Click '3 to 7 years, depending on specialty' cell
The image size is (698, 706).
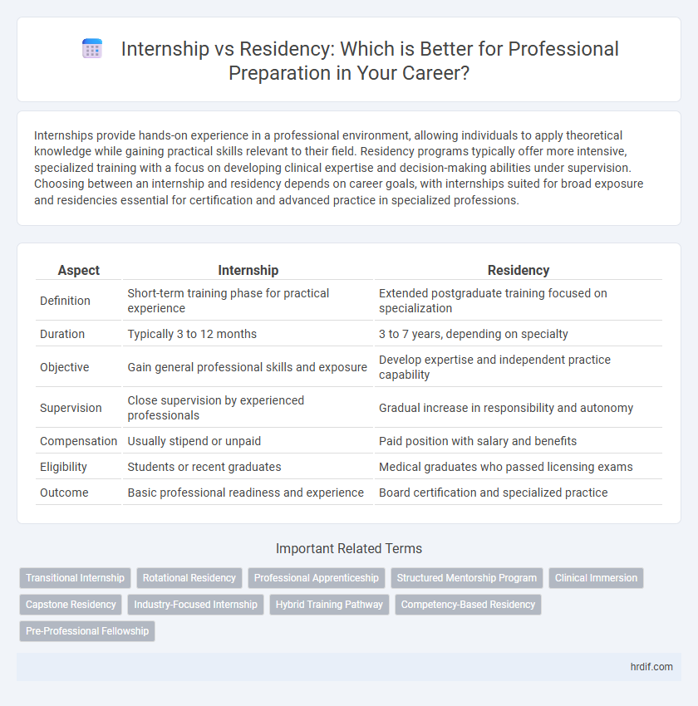(519, 334)
